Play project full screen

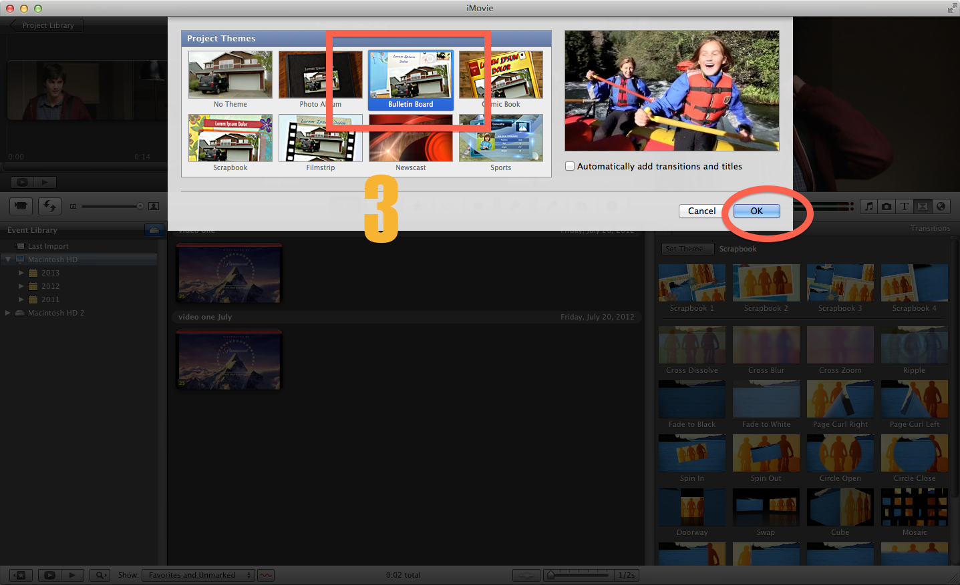(22, 181)
